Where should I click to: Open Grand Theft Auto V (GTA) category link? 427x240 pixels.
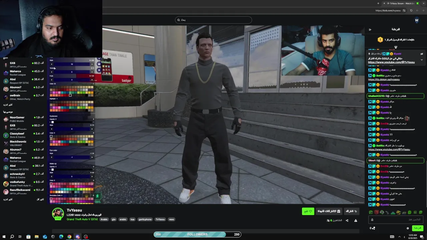pyautogui.click(x=82, y=219)
